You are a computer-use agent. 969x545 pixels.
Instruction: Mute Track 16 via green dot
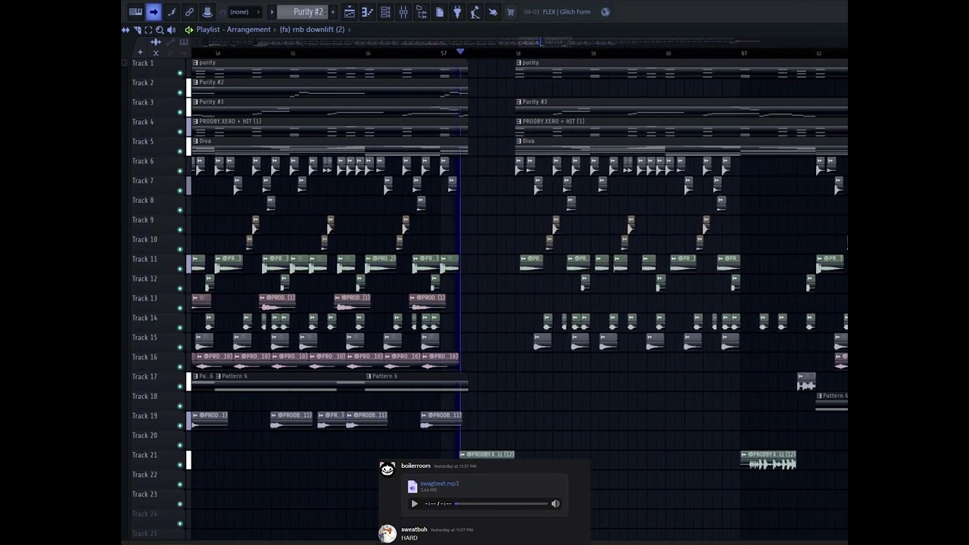point(180,367)
